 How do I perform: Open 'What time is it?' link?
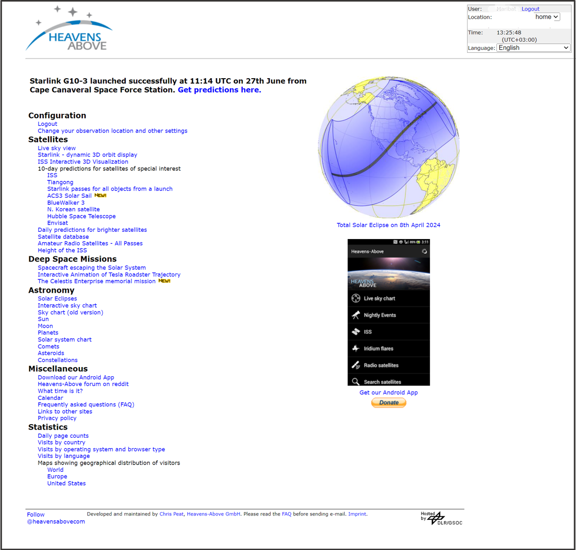(60, 391)
